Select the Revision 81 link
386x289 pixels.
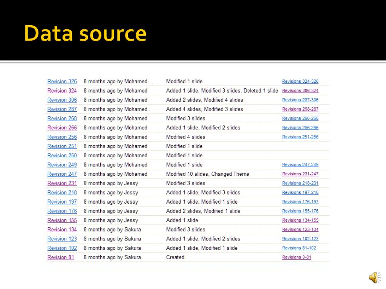coord(61,257)
